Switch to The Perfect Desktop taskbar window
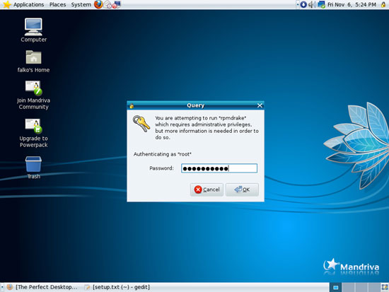389x292 pixels. pyautogui.click(x=42, y=287)
